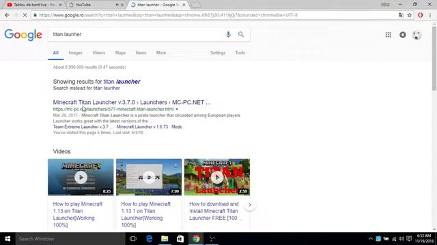This screenshot has width=437, height=245.
Task: Close the Tablou de bord live tab
Action: (61, 5)
